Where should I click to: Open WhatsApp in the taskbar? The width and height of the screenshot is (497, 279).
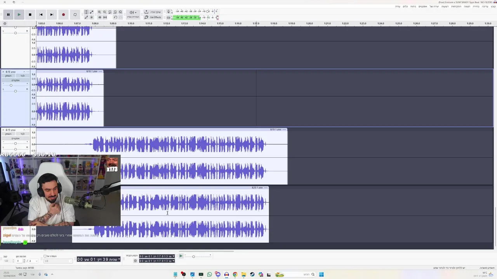(x=209, y=274)
